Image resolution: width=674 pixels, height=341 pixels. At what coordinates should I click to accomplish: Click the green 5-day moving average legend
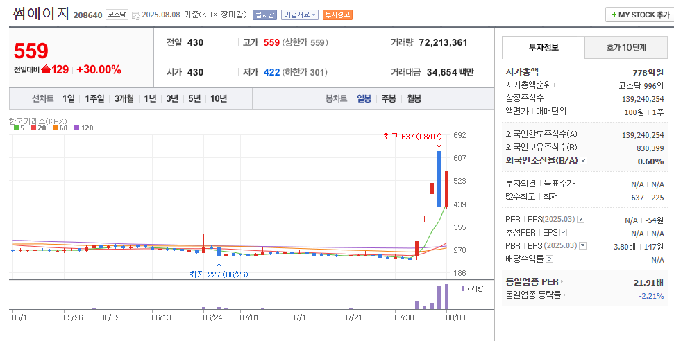[x=19, y=128]
